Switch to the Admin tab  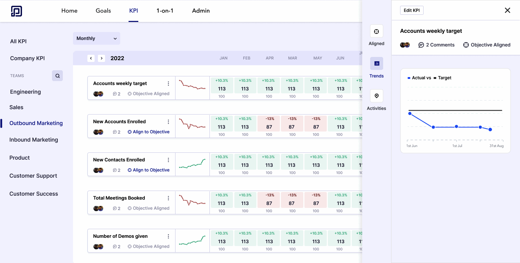(x=201, y=10)
